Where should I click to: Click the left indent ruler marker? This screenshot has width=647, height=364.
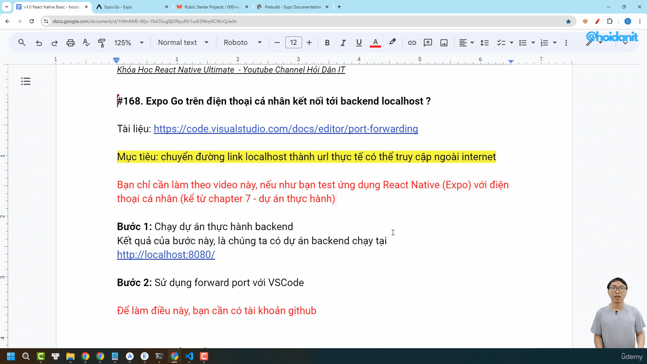(116, 60)
